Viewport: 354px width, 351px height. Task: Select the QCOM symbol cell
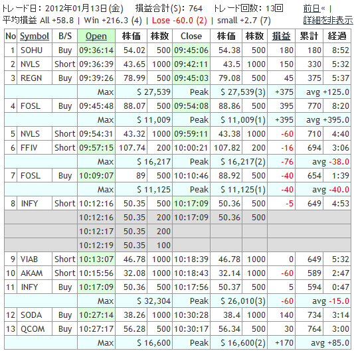pos(35,329)
